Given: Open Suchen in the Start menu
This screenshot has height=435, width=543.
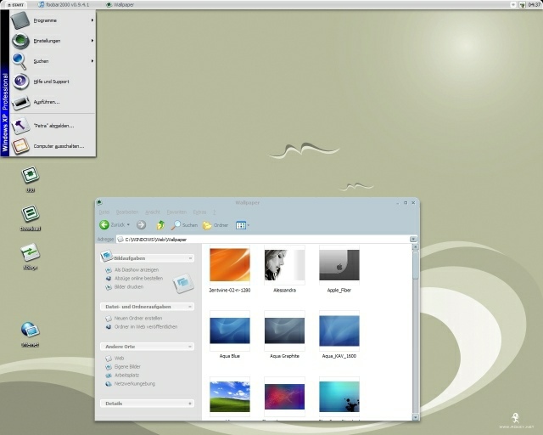Looking at the screenshot, I should 53,61.
